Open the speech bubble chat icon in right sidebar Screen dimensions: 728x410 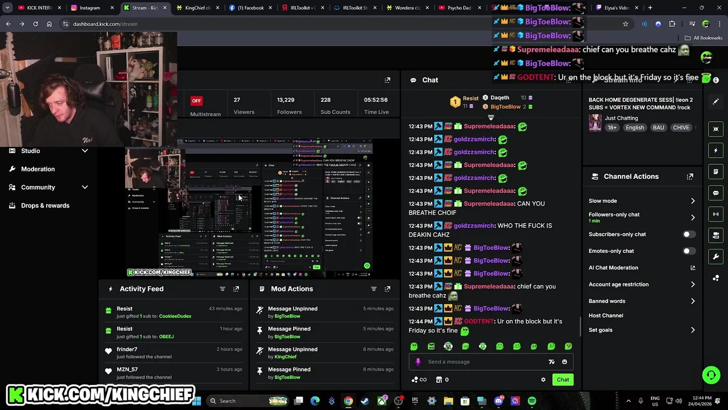716,193
